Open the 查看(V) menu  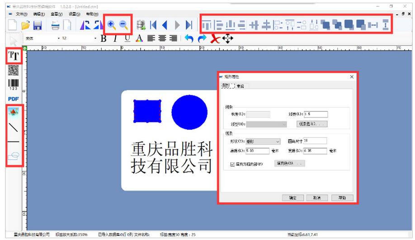click(57, 14)
